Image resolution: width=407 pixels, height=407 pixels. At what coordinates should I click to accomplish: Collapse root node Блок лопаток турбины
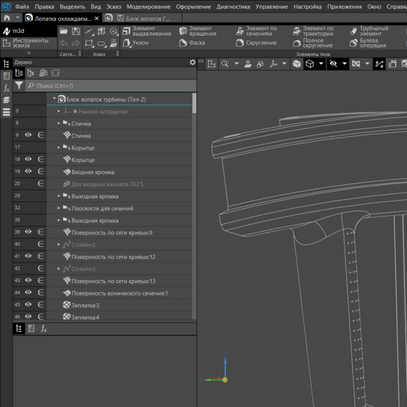pos(54,98)
